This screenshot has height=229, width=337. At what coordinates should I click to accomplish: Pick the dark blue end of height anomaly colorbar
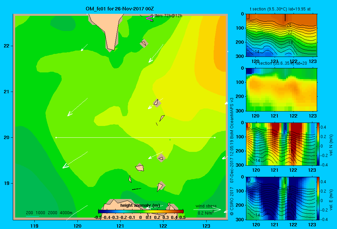[100, 211]
